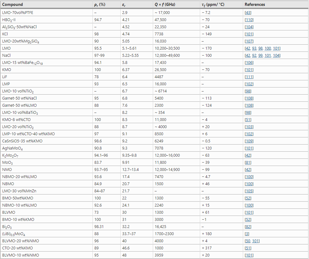Open reference [52] for BMO-50wt%KMO
The height and width of the screenshot is (259, 309).
click(x=248, y=198)
